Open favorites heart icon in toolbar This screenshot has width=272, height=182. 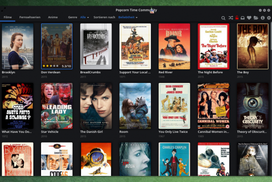click(249, 18)
